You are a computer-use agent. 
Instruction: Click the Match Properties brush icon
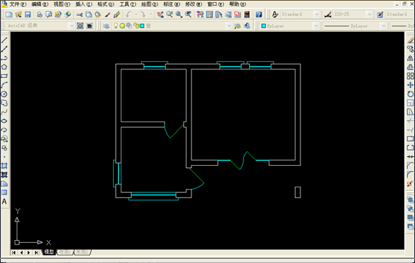pyautogui.click(x=107, y=15)
